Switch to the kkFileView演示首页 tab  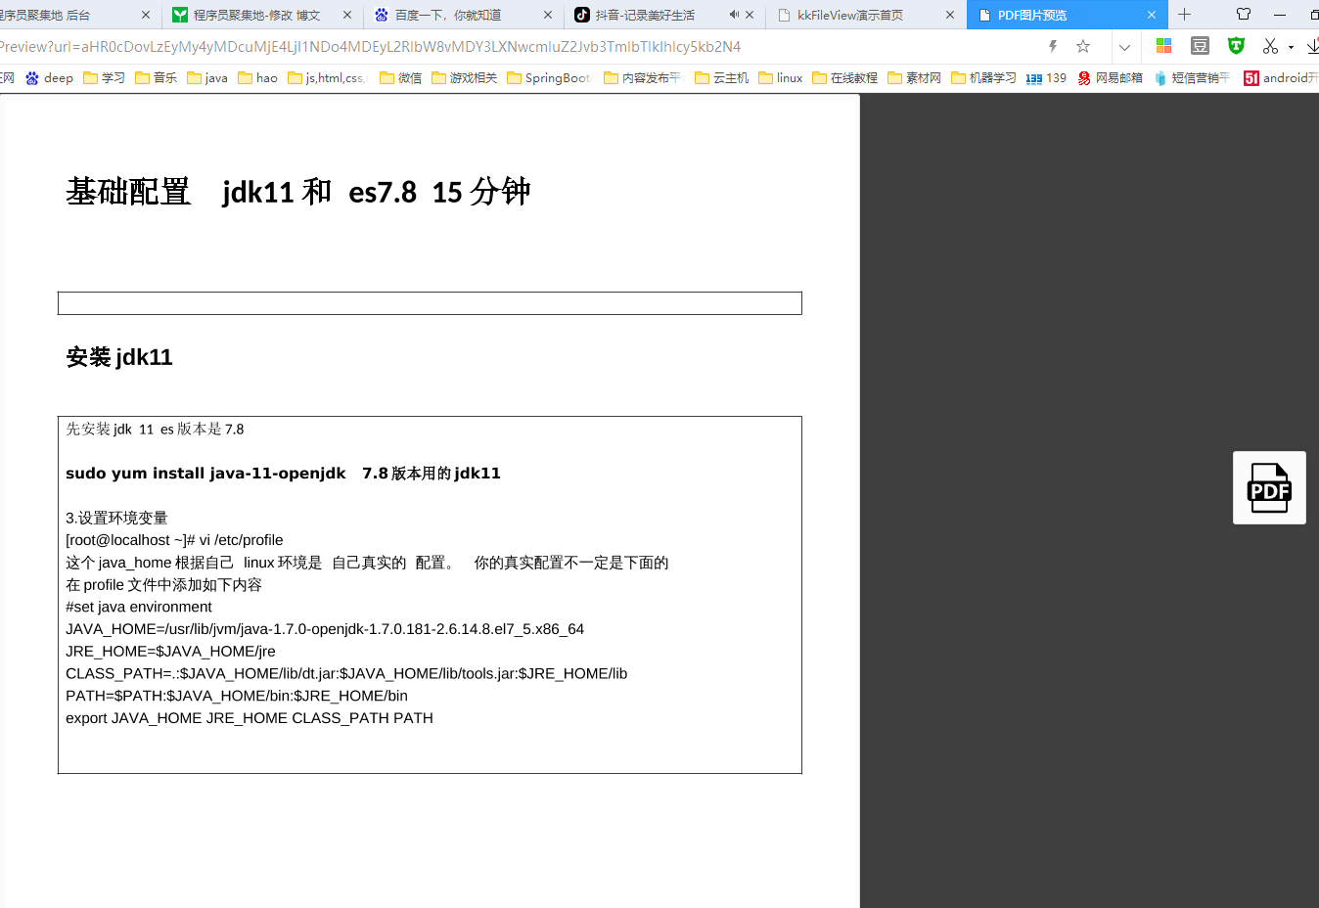coord(849,15)
